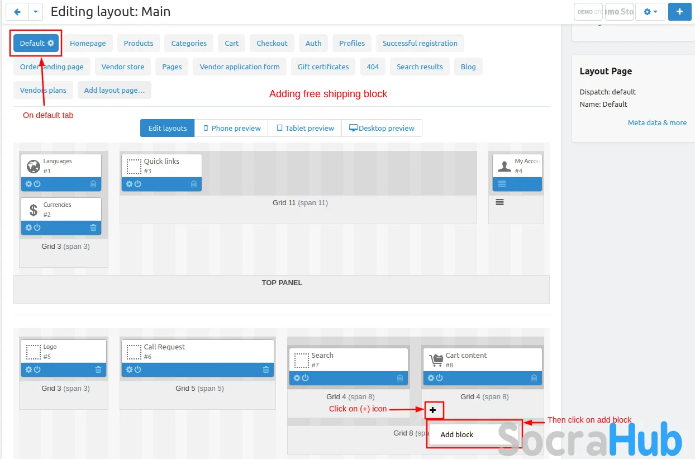Screen dimensions: 695x459
Task: Open Meta data & more link
Action: point(657,122)
